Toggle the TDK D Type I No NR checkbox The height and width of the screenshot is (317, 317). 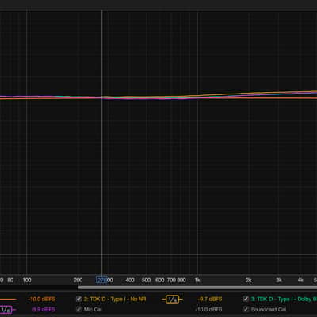point(78,299)
